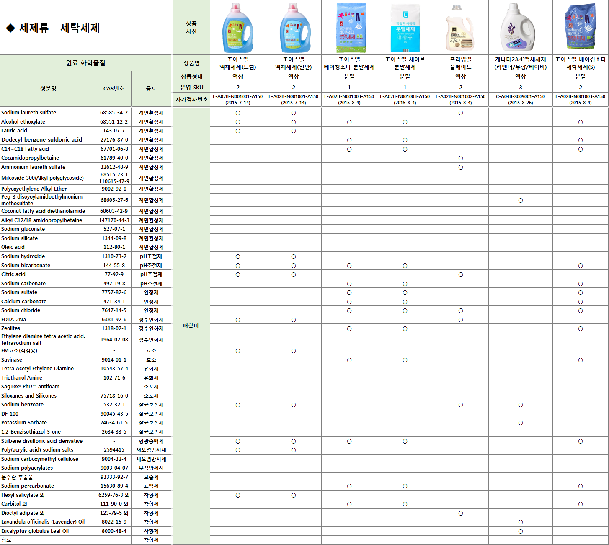Select the '초이스엘 세이브 분말세제' product name

coord(405,63)
